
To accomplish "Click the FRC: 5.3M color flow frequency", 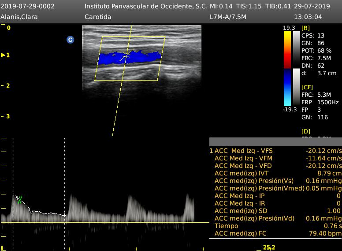I will click(316, 95).
